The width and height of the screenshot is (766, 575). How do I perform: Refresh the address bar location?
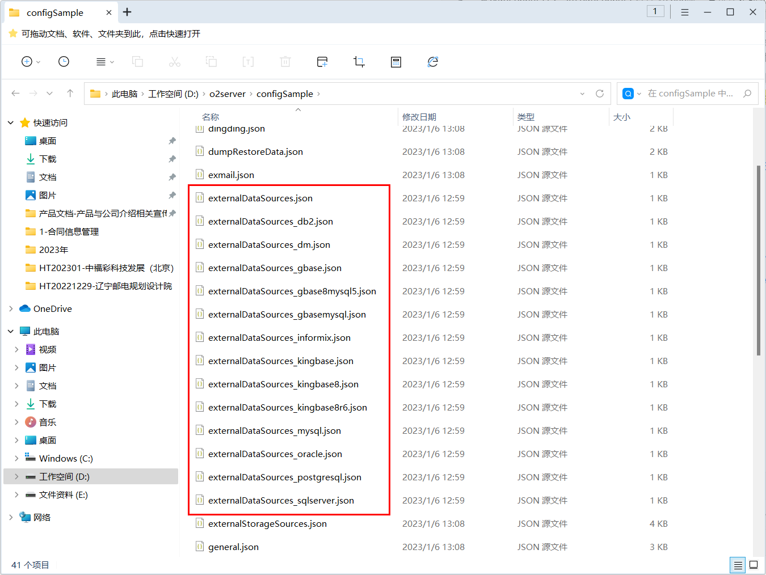point(600,94)
